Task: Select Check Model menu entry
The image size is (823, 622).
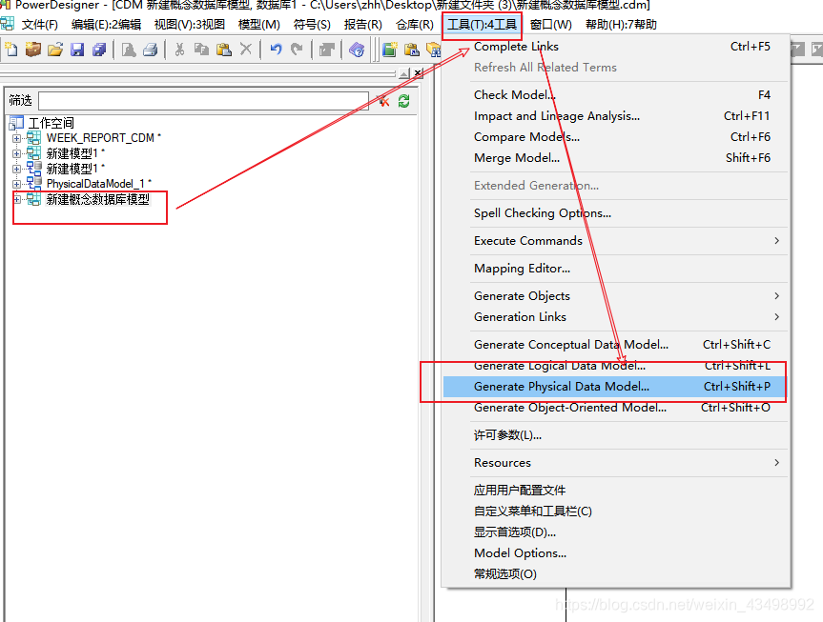Action: click(x=614, y=95)
